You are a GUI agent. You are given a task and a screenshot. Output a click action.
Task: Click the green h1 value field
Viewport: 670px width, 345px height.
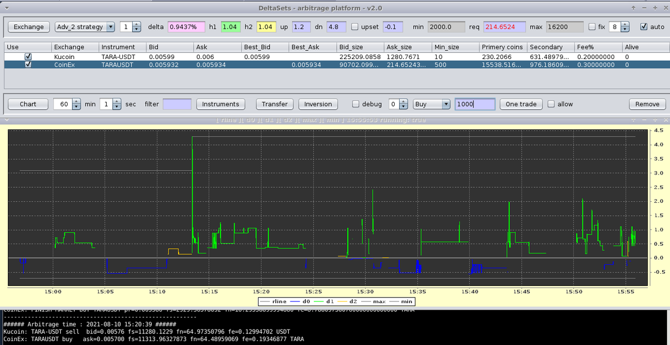coord(231,27)
